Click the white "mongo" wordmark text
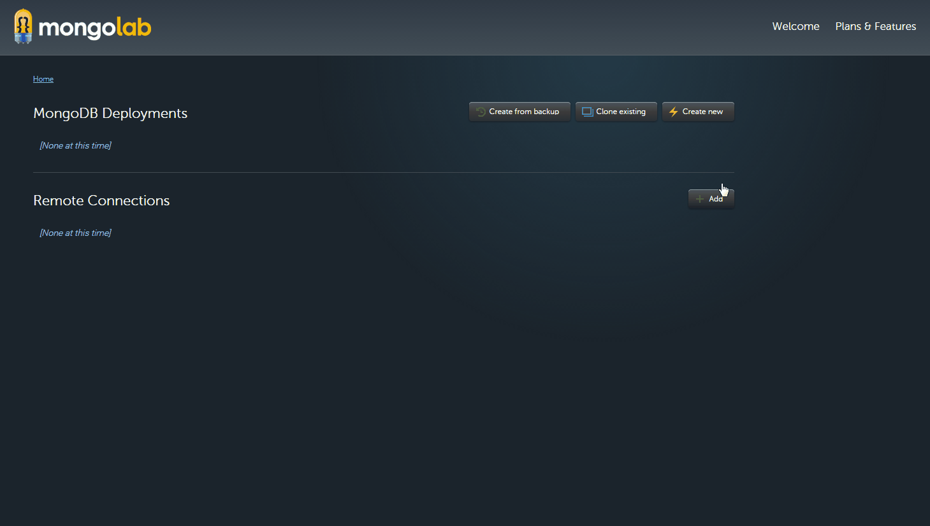 [x=77, y=28]
